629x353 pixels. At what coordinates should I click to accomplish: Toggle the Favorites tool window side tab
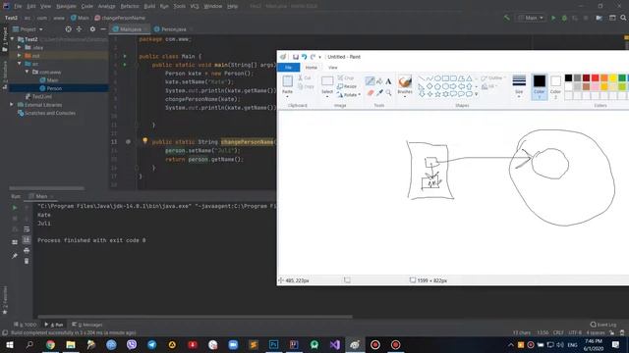[5, 300]
